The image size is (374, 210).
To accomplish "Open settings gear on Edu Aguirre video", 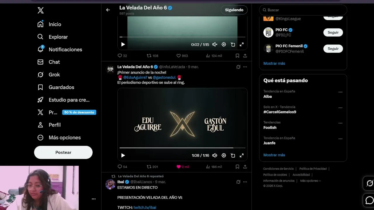I will pyautogui.click(x=224, y=155).
